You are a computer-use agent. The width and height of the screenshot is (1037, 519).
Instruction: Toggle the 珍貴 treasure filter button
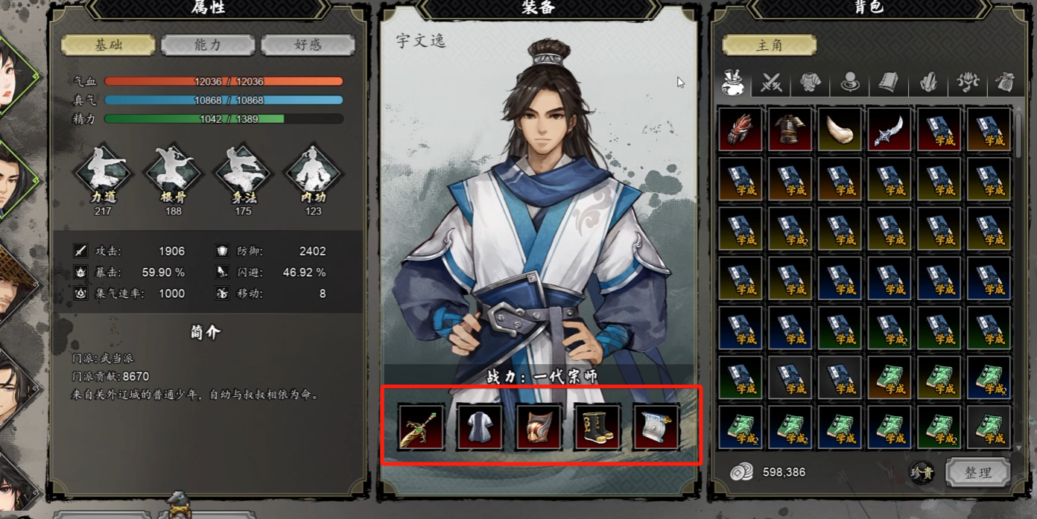(x=922, y=473)
